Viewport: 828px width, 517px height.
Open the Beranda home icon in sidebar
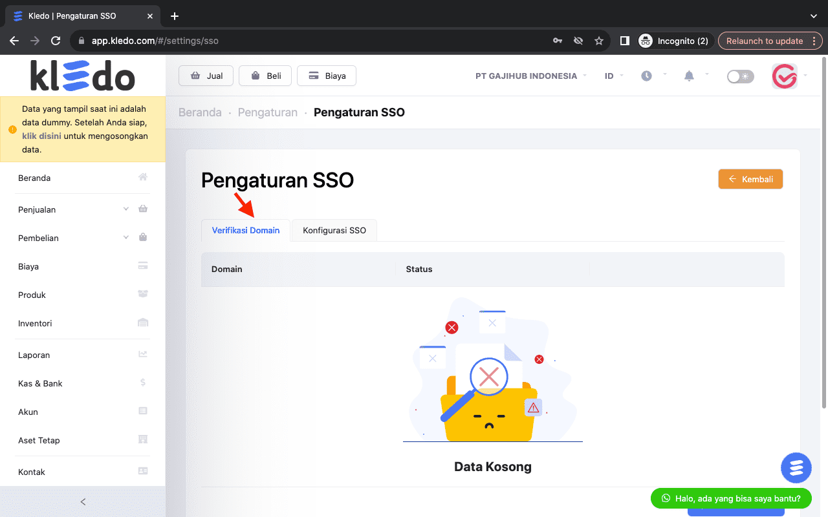(x=142, y=176)
